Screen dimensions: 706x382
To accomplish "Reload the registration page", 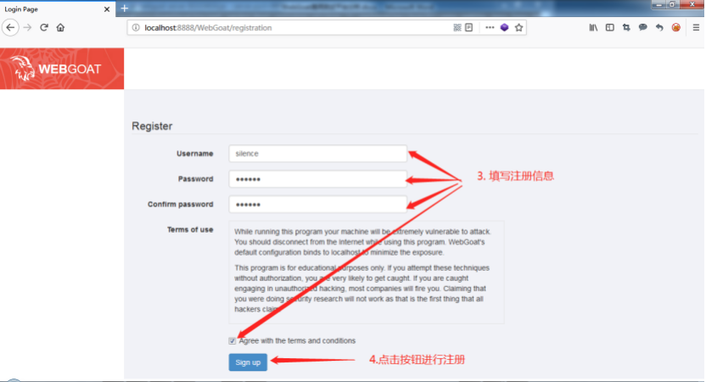I will coord(44,27).
